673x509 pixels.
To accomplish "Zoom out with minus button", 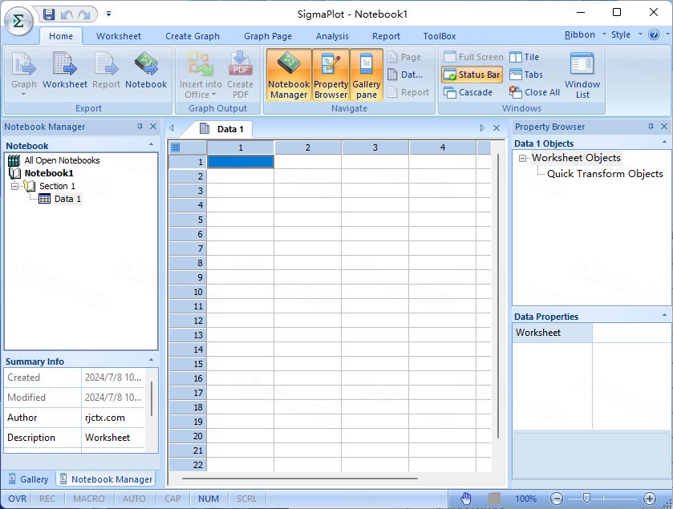I will coord(557,499).
